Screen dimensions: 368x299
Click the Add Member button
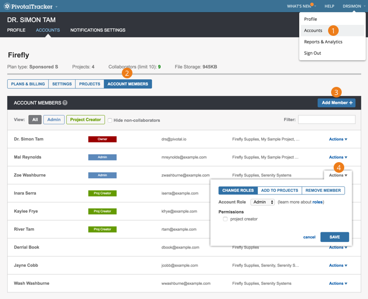point(337,103)
